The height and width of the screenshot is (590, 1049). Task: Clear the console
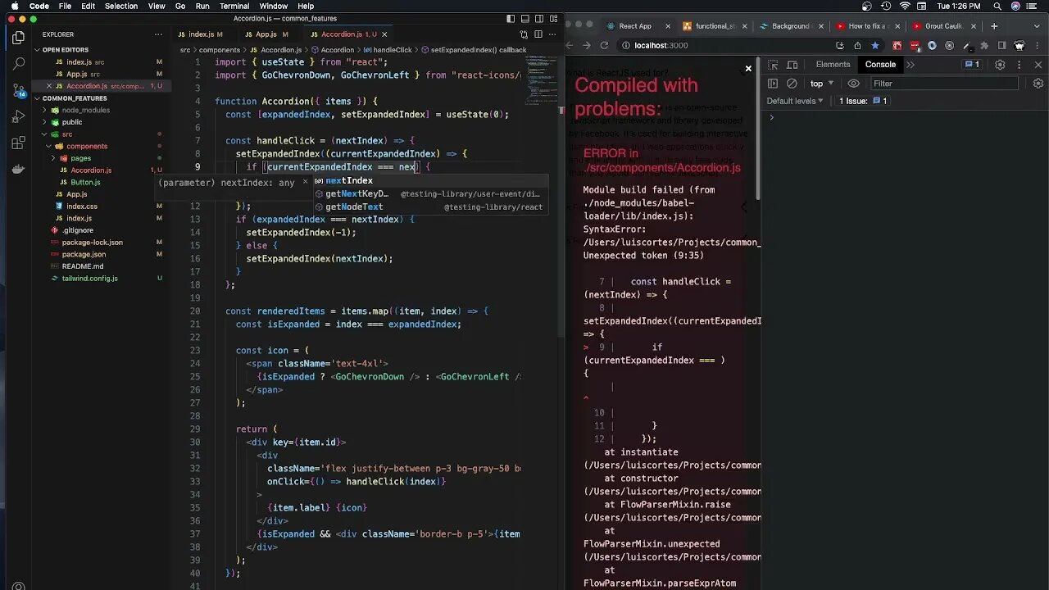point(792,84)
